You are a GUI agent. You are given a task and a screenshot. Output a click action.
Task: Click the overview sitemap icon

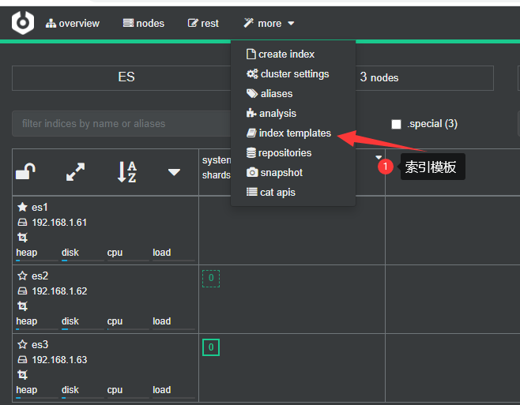click(51, 23)
